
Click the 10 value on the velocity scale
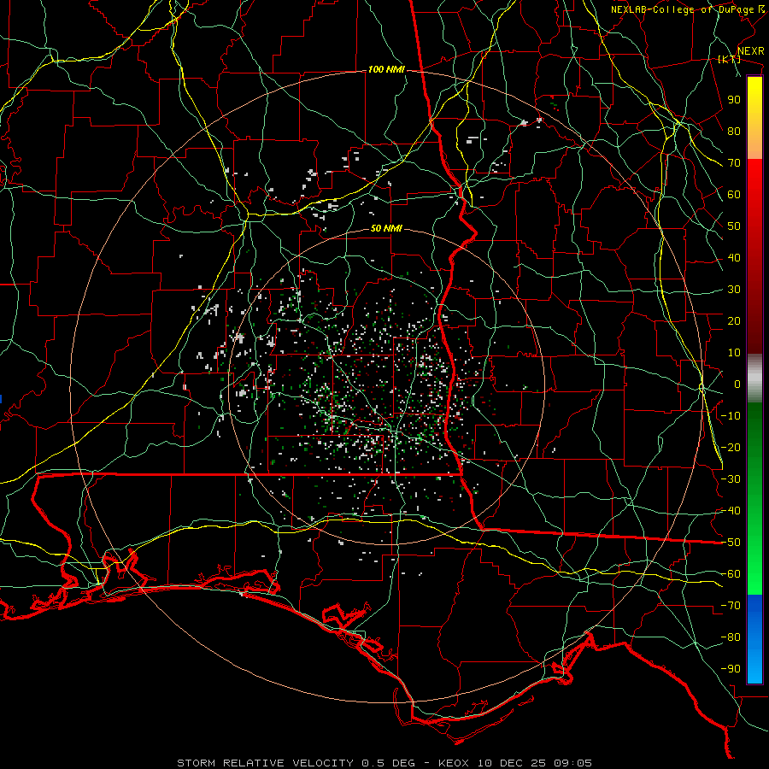point(734,353)
